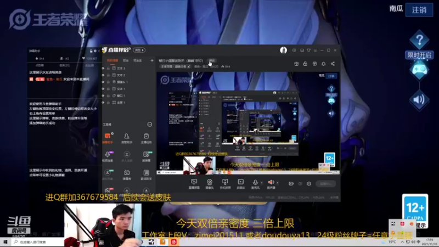Share the live room

(x=333, y=64)
